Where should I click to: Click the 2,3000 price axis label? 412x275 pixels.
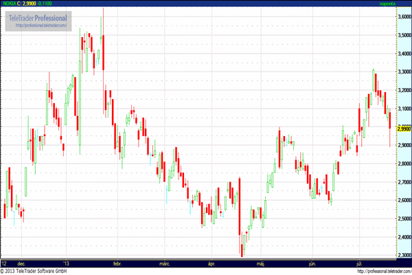403,256
